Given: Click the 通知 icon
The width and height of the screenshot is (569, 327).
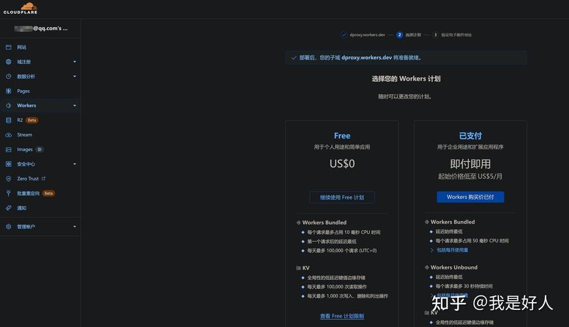Looking at the screenshot, I should coord(8,208).
